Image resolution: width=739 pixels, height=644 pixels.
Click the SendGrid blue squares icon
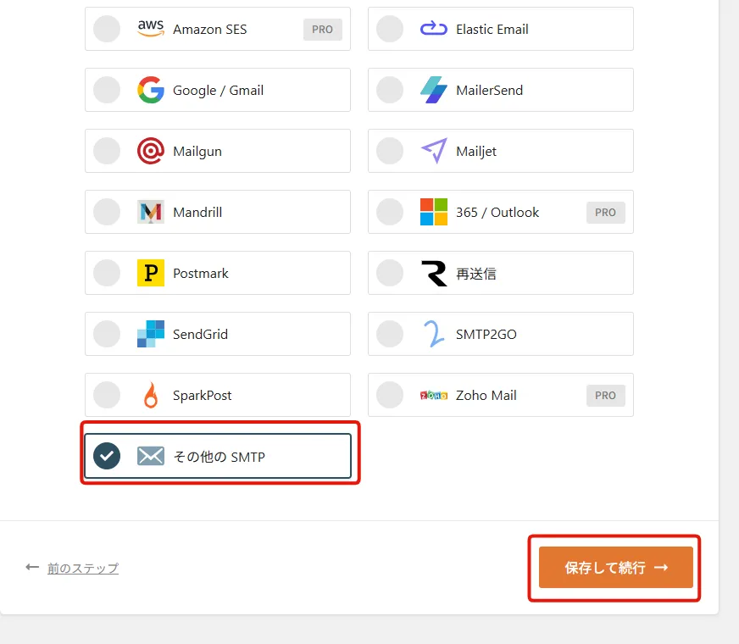point(151,334)
